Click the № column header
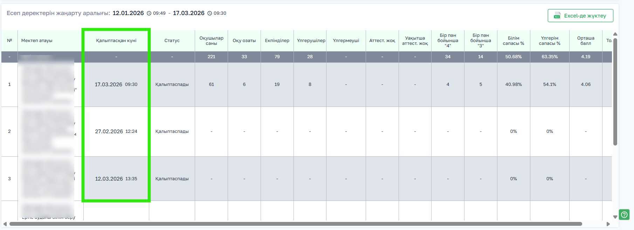 (9, 41)
